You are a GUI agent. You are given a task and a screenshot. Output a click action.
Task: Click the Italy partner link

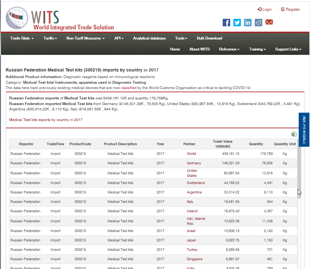coord(190,202)
